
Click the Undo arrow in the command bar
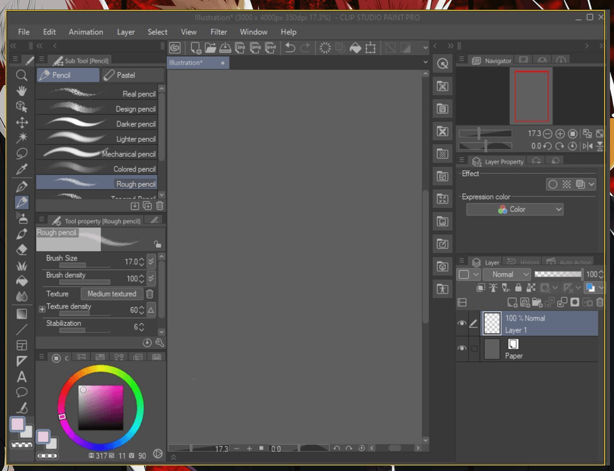(x=290, y=48)
